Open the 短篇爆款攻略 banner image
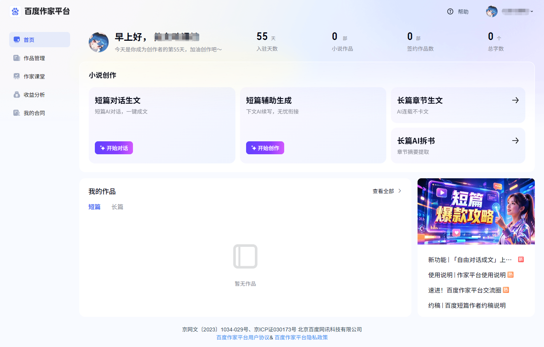 tap(476, 211)
